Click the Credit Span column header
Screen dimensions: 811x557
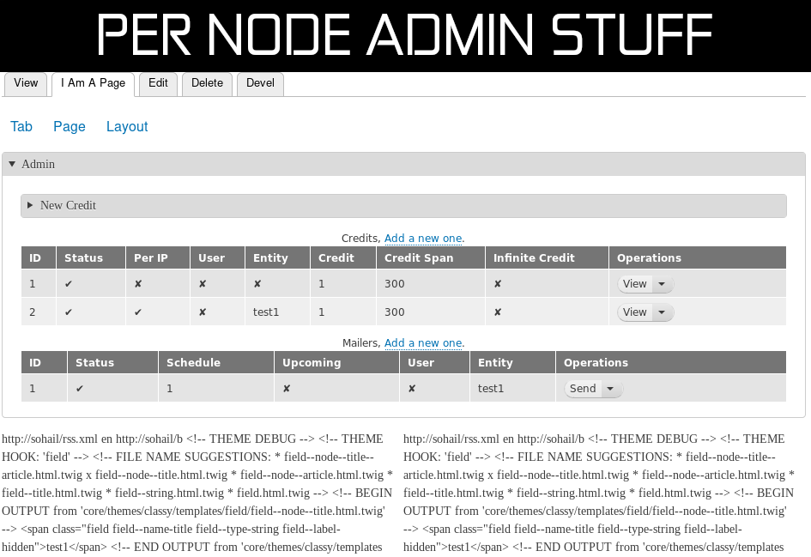(x=430, y=258)
